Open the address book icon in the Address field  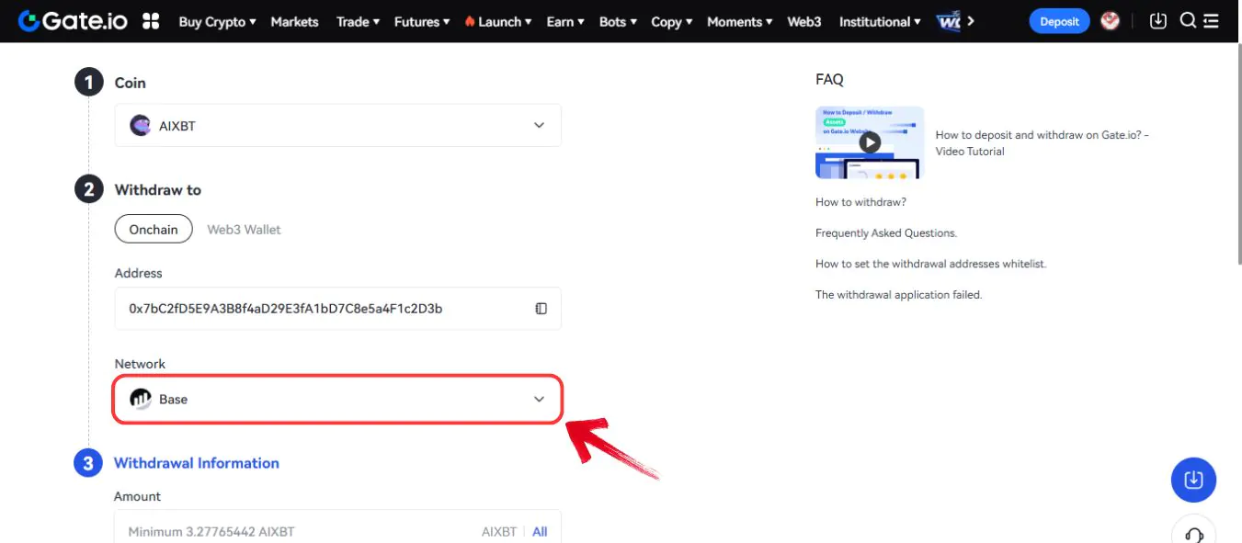(541, 309)
